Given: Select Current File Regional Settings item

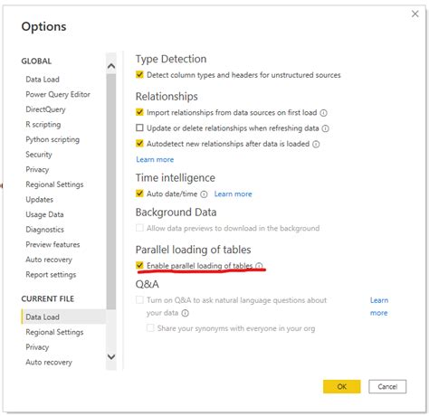Looking at the screenshot, I should (x=54, y=332).
